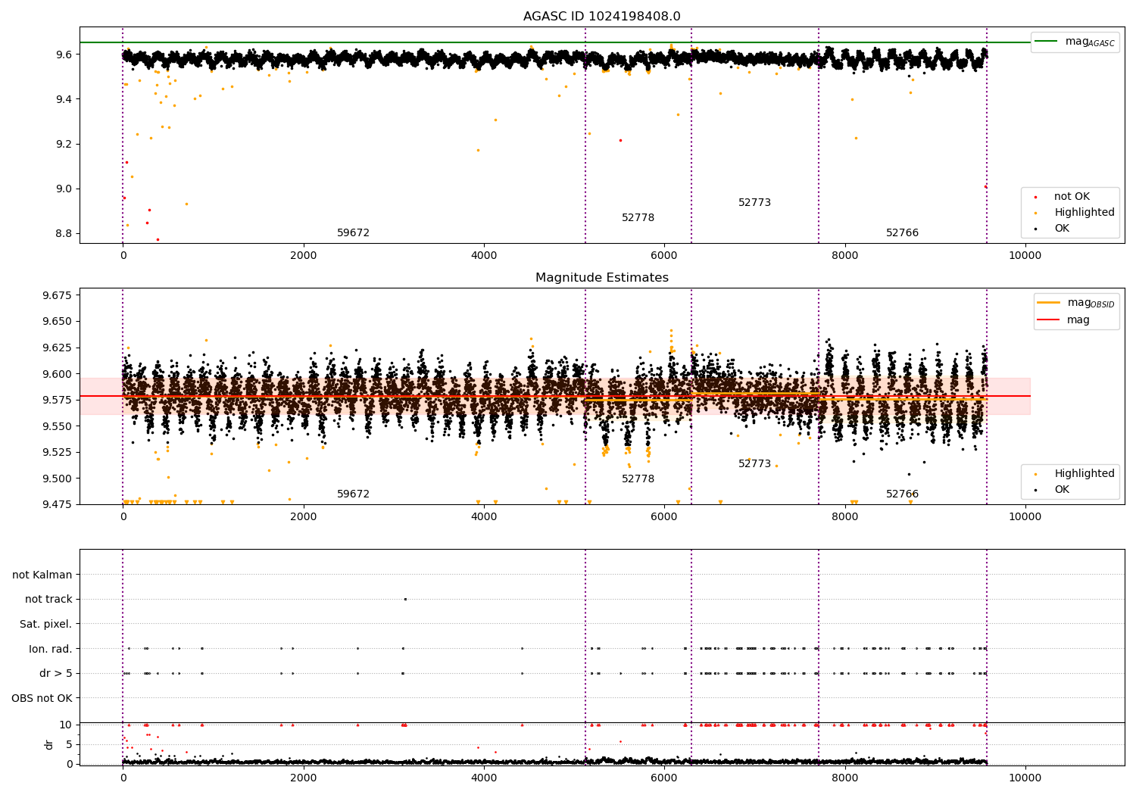The height and width of the screenshot is (795, 1136).
Task: Click the 'dr' axis label at bottom
Action: point(49,744)
